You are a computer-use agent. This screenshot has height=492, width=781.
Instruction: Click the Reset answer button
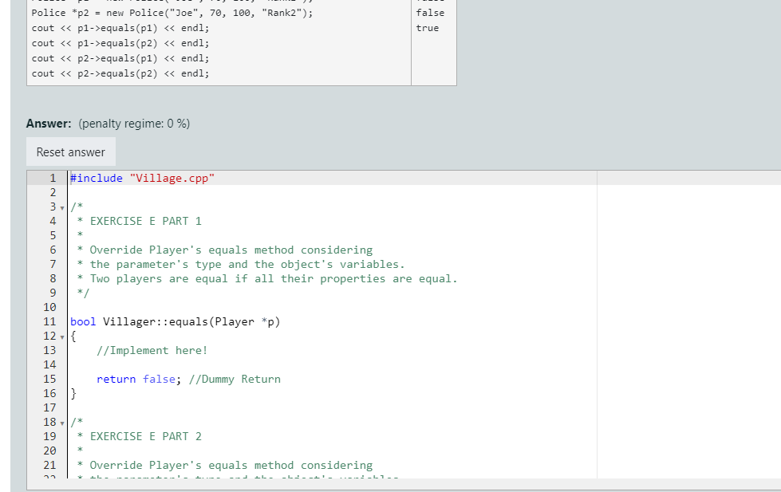[x=70, y=151]
